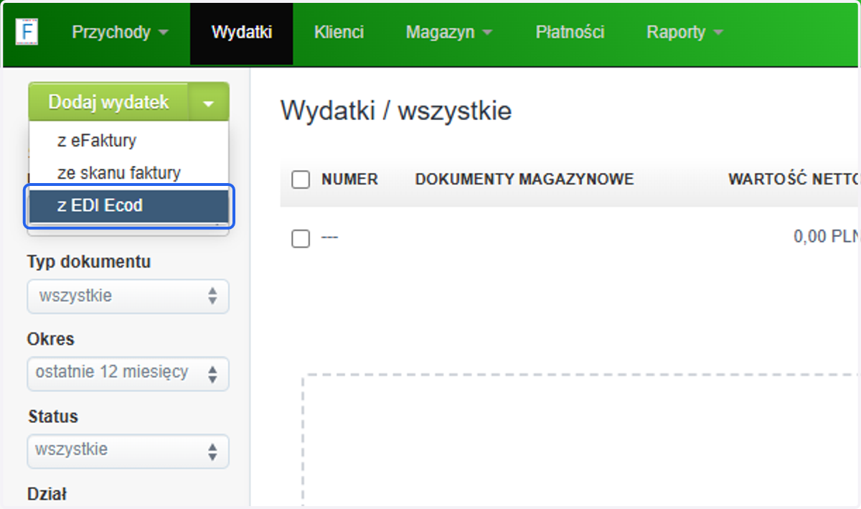Screen dimensions: 861x509
Task: Tick the checkbox in the --- row
Action: (x=301, y=238)
